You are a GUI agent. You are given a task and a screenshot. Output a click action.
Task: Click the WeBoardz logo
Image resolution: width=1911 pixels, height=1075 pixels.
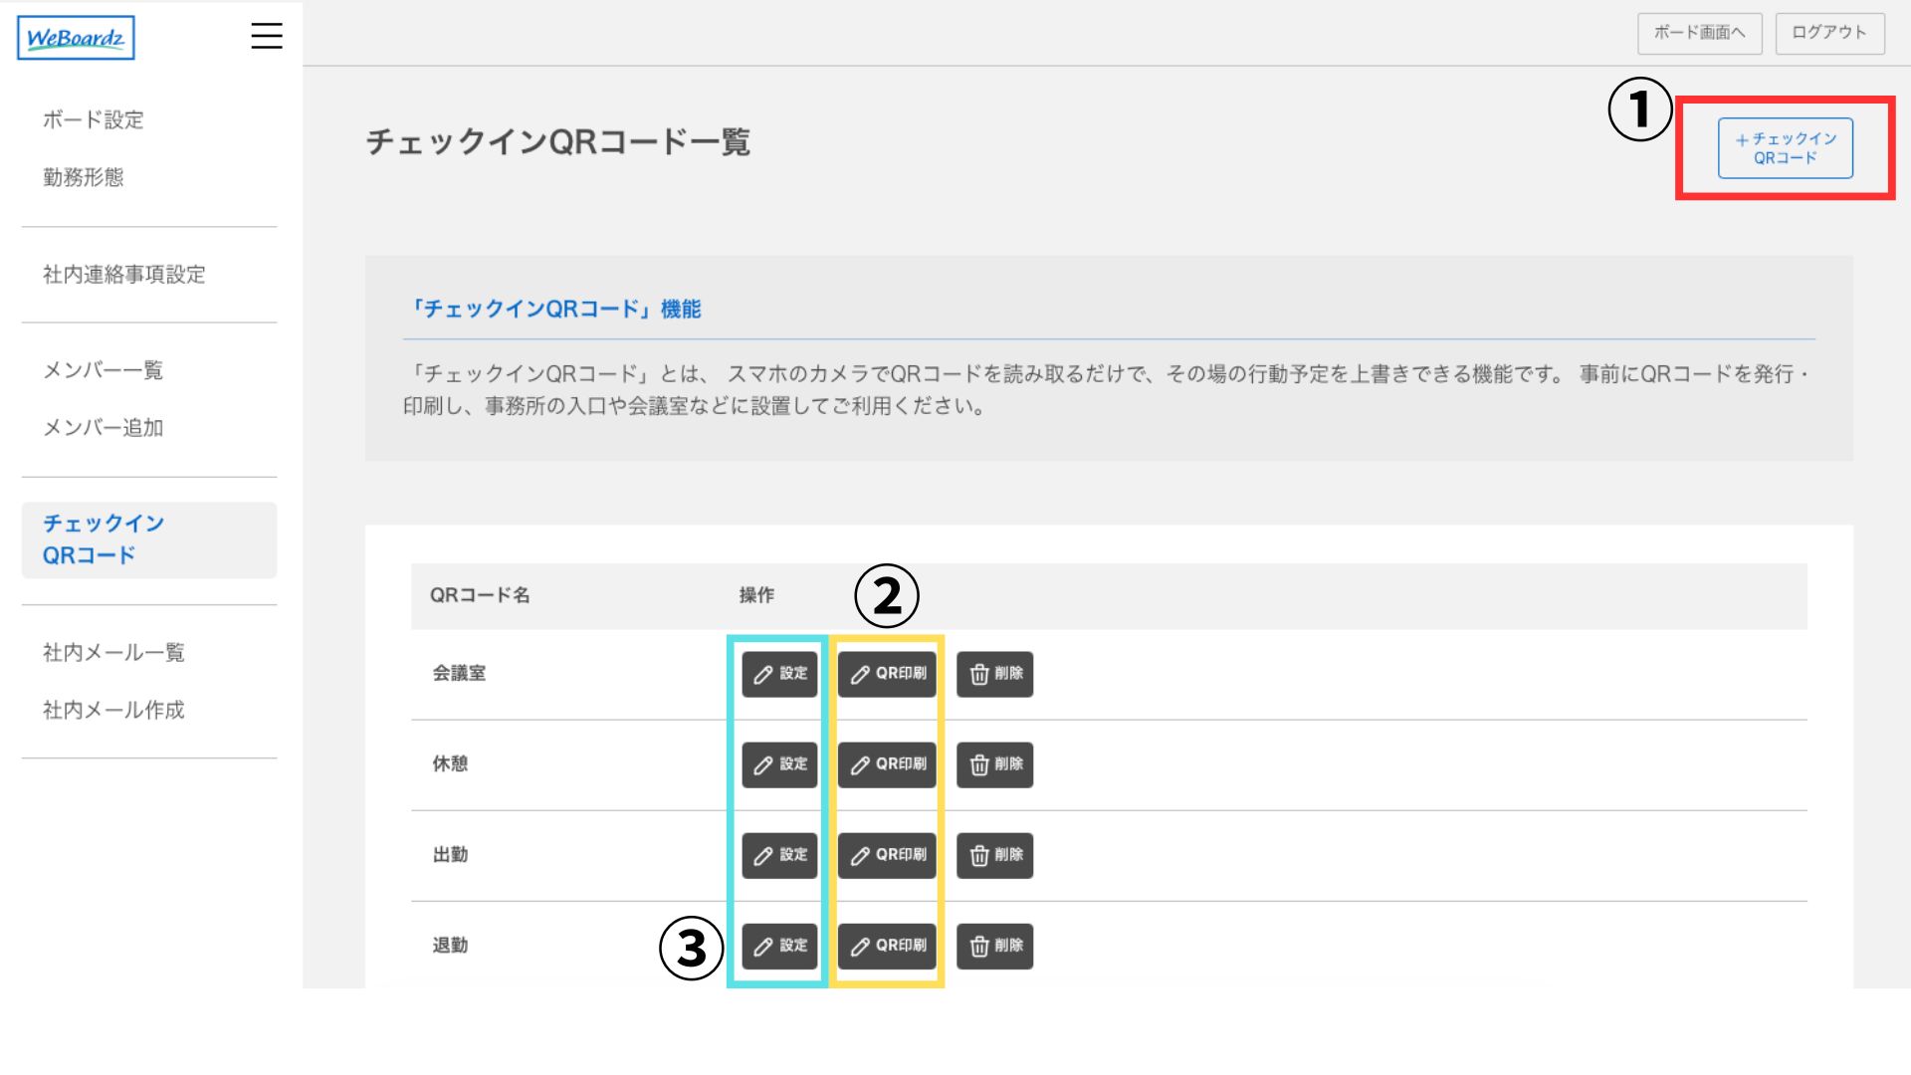(x=76, y=38)
